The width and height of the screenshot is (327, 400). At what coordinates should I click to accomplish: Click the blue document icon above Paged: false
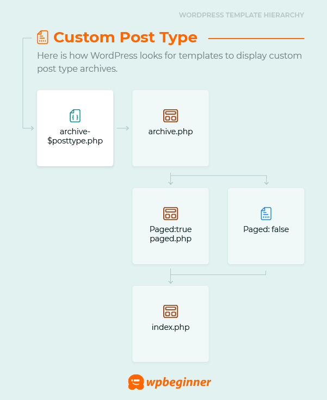pos(266,214)
